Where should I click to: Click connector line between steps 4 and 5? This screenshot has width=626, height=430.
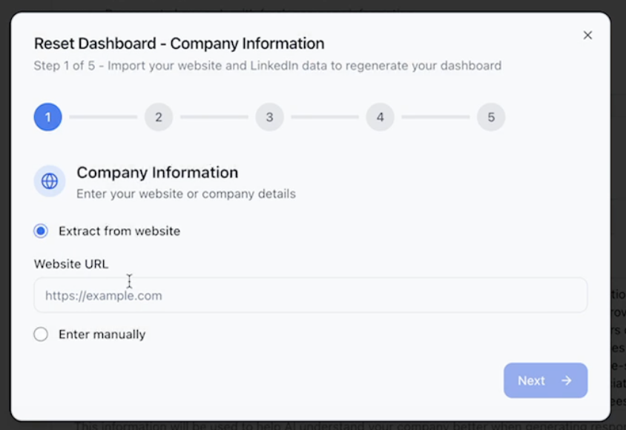tap(435, 117)
